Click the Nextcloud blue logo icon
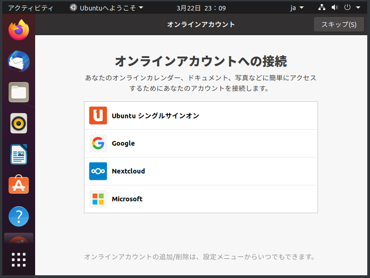Image resolution: width=370 pixels, height=278 pixels. pyautogui.click(x=98, y=171)
